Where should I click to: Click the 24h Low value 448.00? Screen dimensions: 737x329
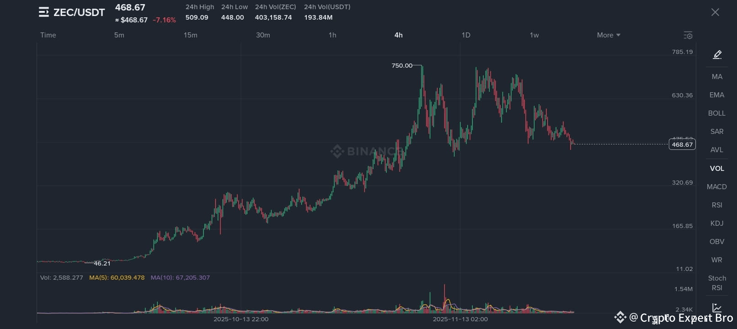233,17
